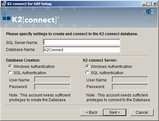Maximize the Setup window
This screenshot has width=159, height=121.
click(149, 4)
